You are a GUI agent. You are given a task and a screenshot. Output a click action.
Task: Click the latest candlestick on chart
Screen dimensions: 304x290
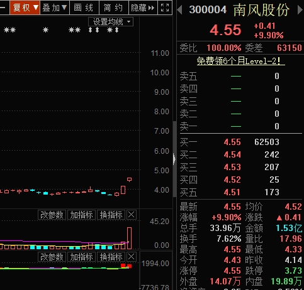coord(130,180)
